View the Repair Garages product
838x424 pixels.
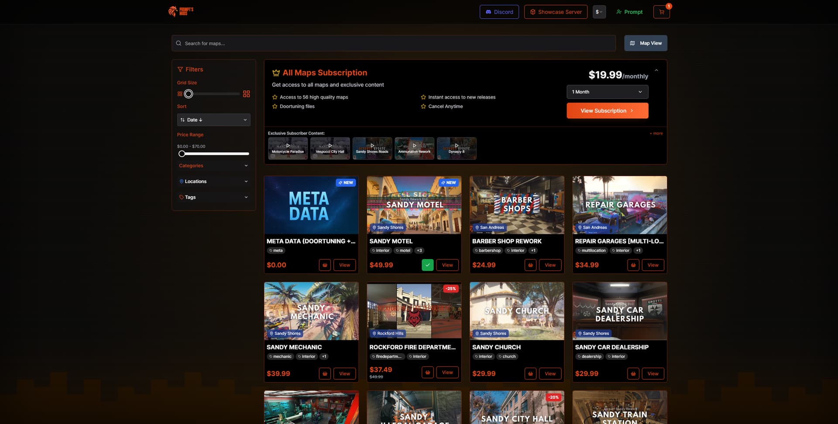(x=653, y=265)
